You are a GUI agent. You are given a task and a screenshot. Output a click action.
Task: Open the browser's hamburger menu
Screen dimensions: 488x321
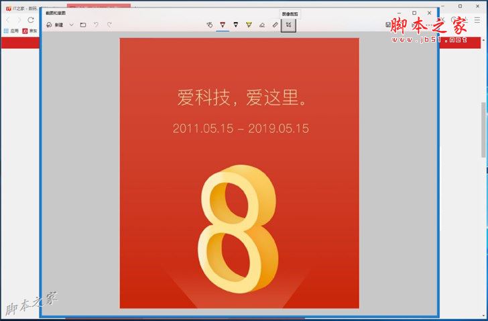[x=477, y=20]
